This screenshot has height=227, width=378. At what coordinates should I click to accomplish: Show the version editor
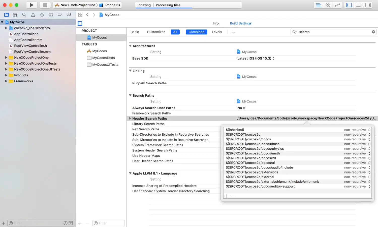[x=337, y=5]
